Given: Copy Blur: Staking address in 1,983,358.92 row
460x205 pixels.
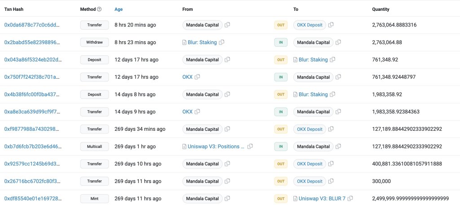Looking at the screenshot, I should tap(333, 95).
